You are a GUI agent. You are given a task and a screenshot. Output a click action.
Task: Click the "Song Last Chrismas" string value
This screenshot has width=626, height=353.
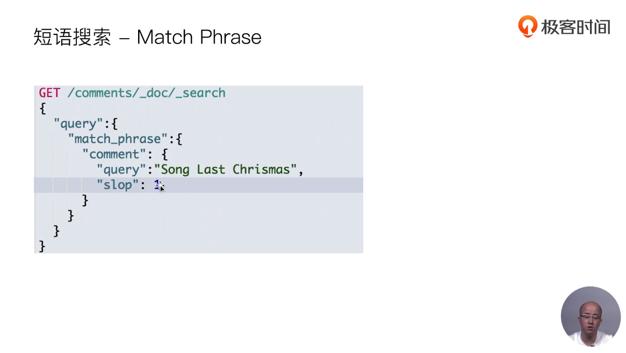(226, 170)
